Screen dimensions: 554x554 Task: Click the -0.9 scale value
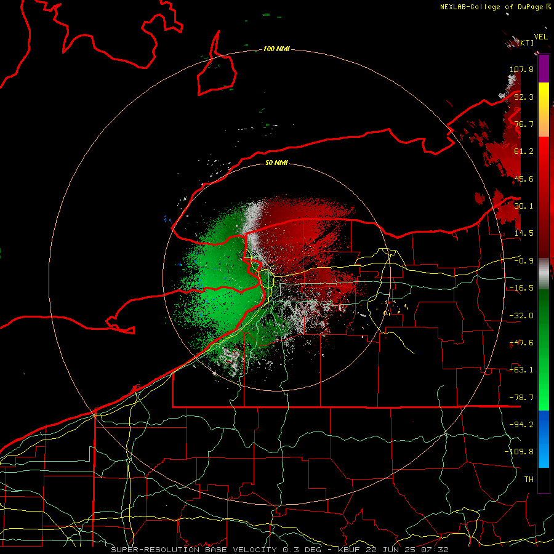click(524, 261)
